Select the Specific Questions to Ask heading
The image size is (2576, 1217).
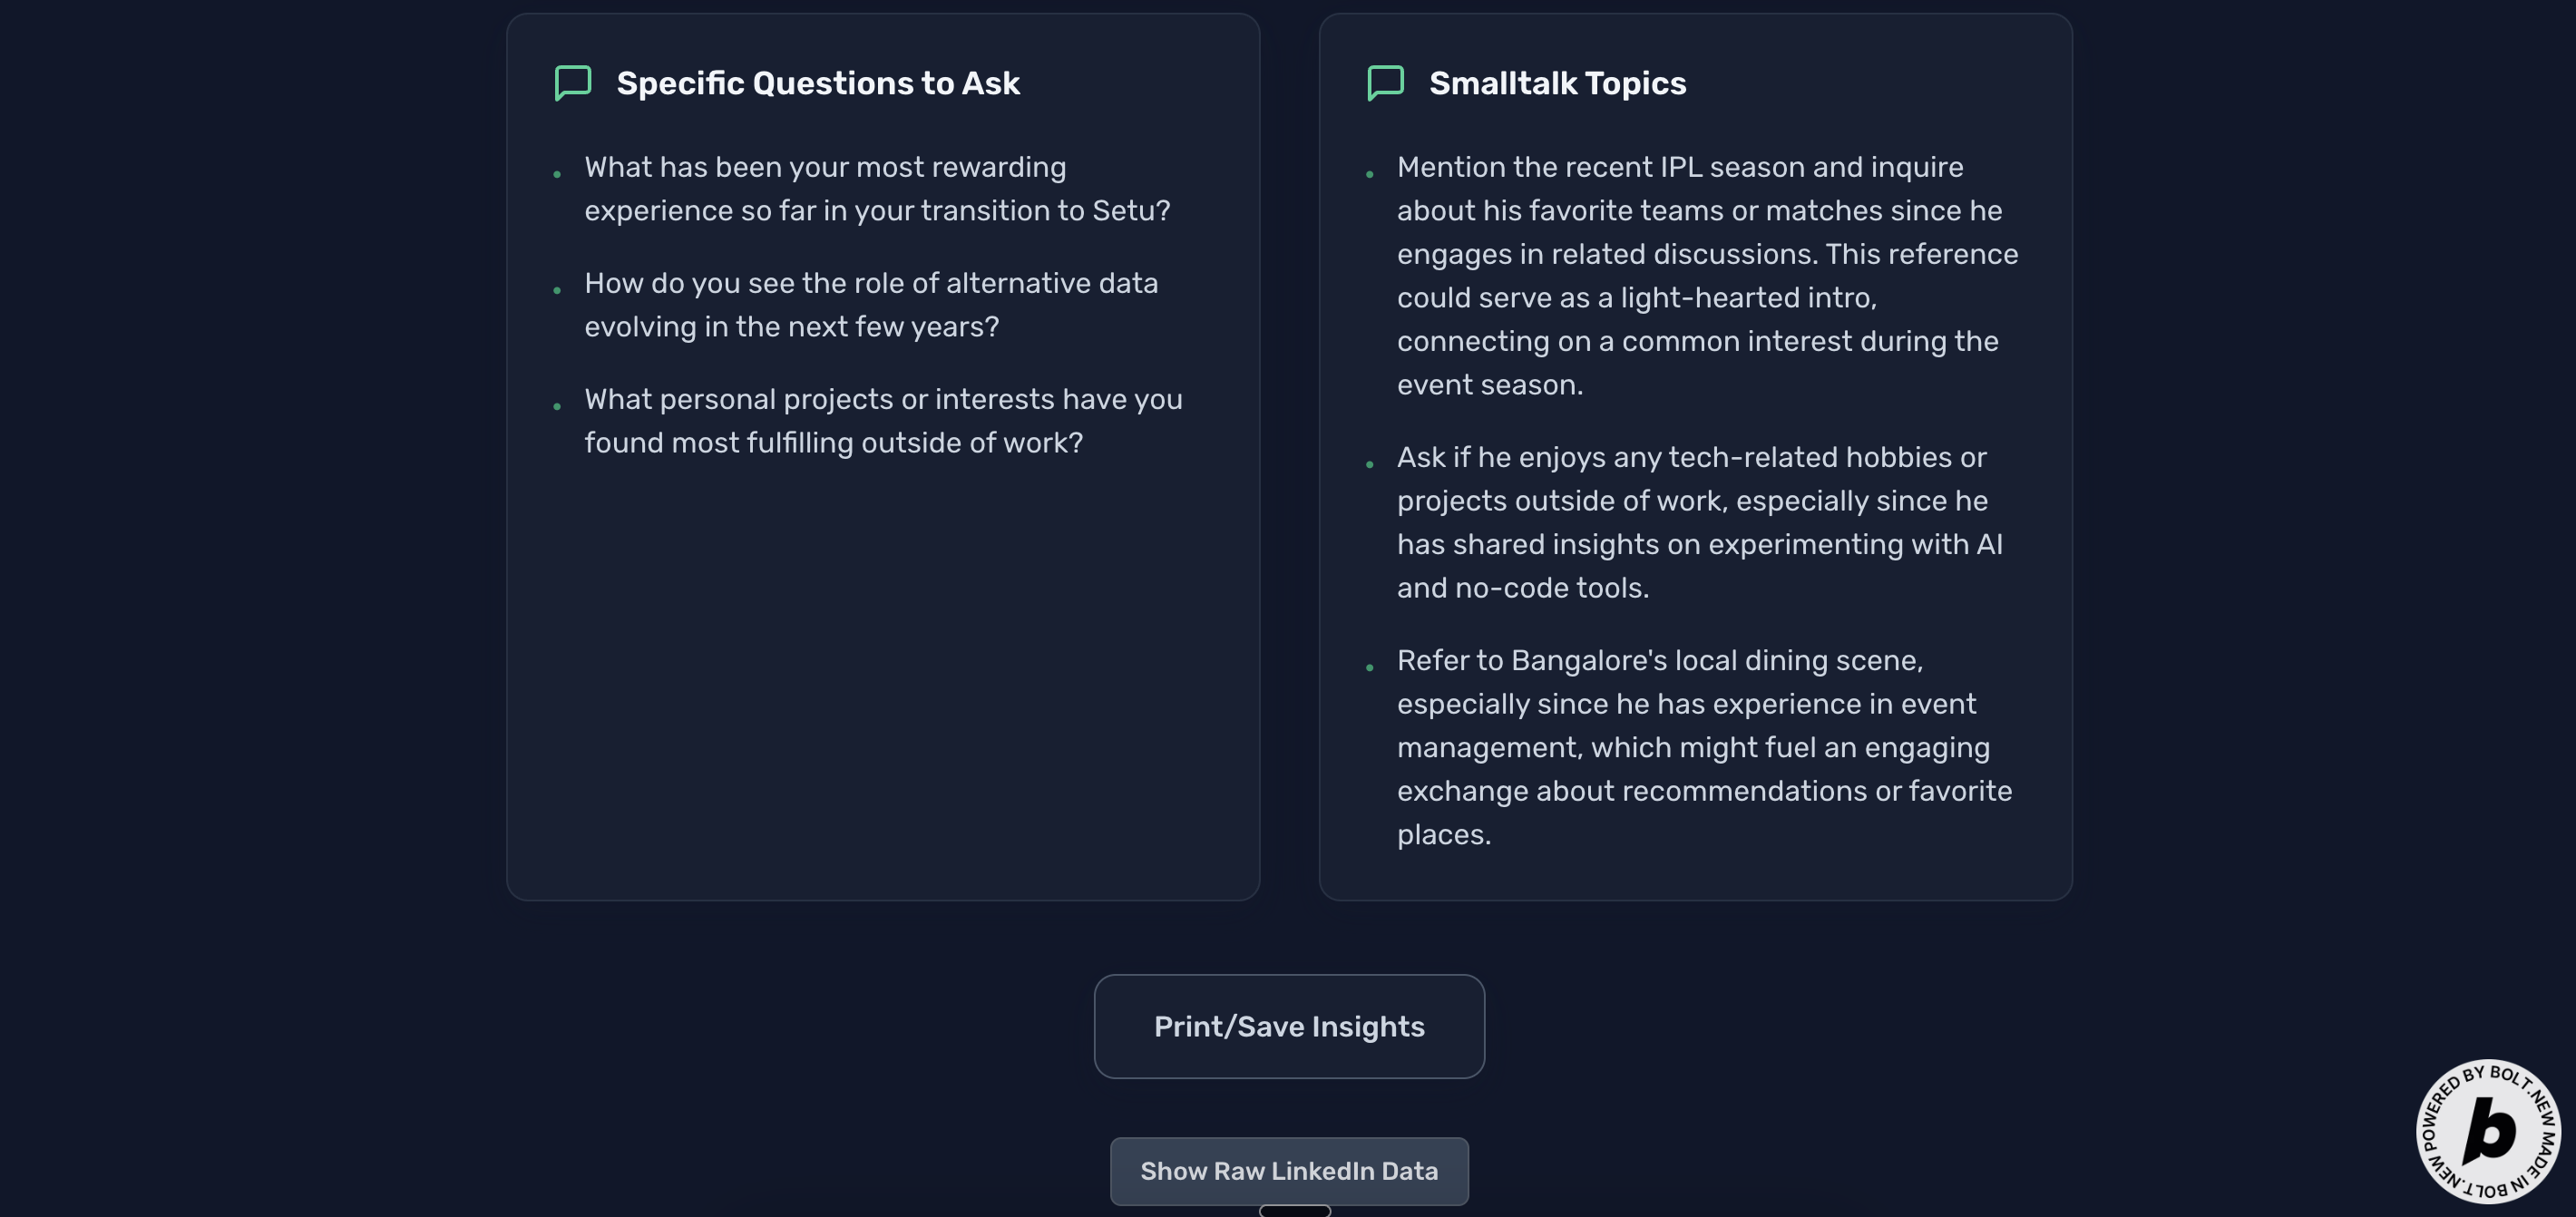pyautogui.click(x=817, y=83)
